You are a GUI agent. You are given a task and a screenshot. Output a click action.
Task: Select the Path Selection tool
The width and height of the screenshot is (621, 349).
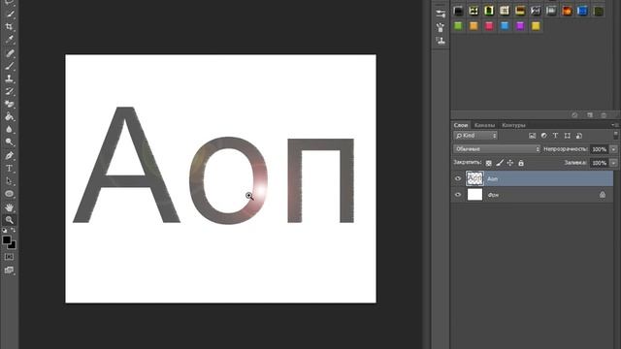point(10,181)
